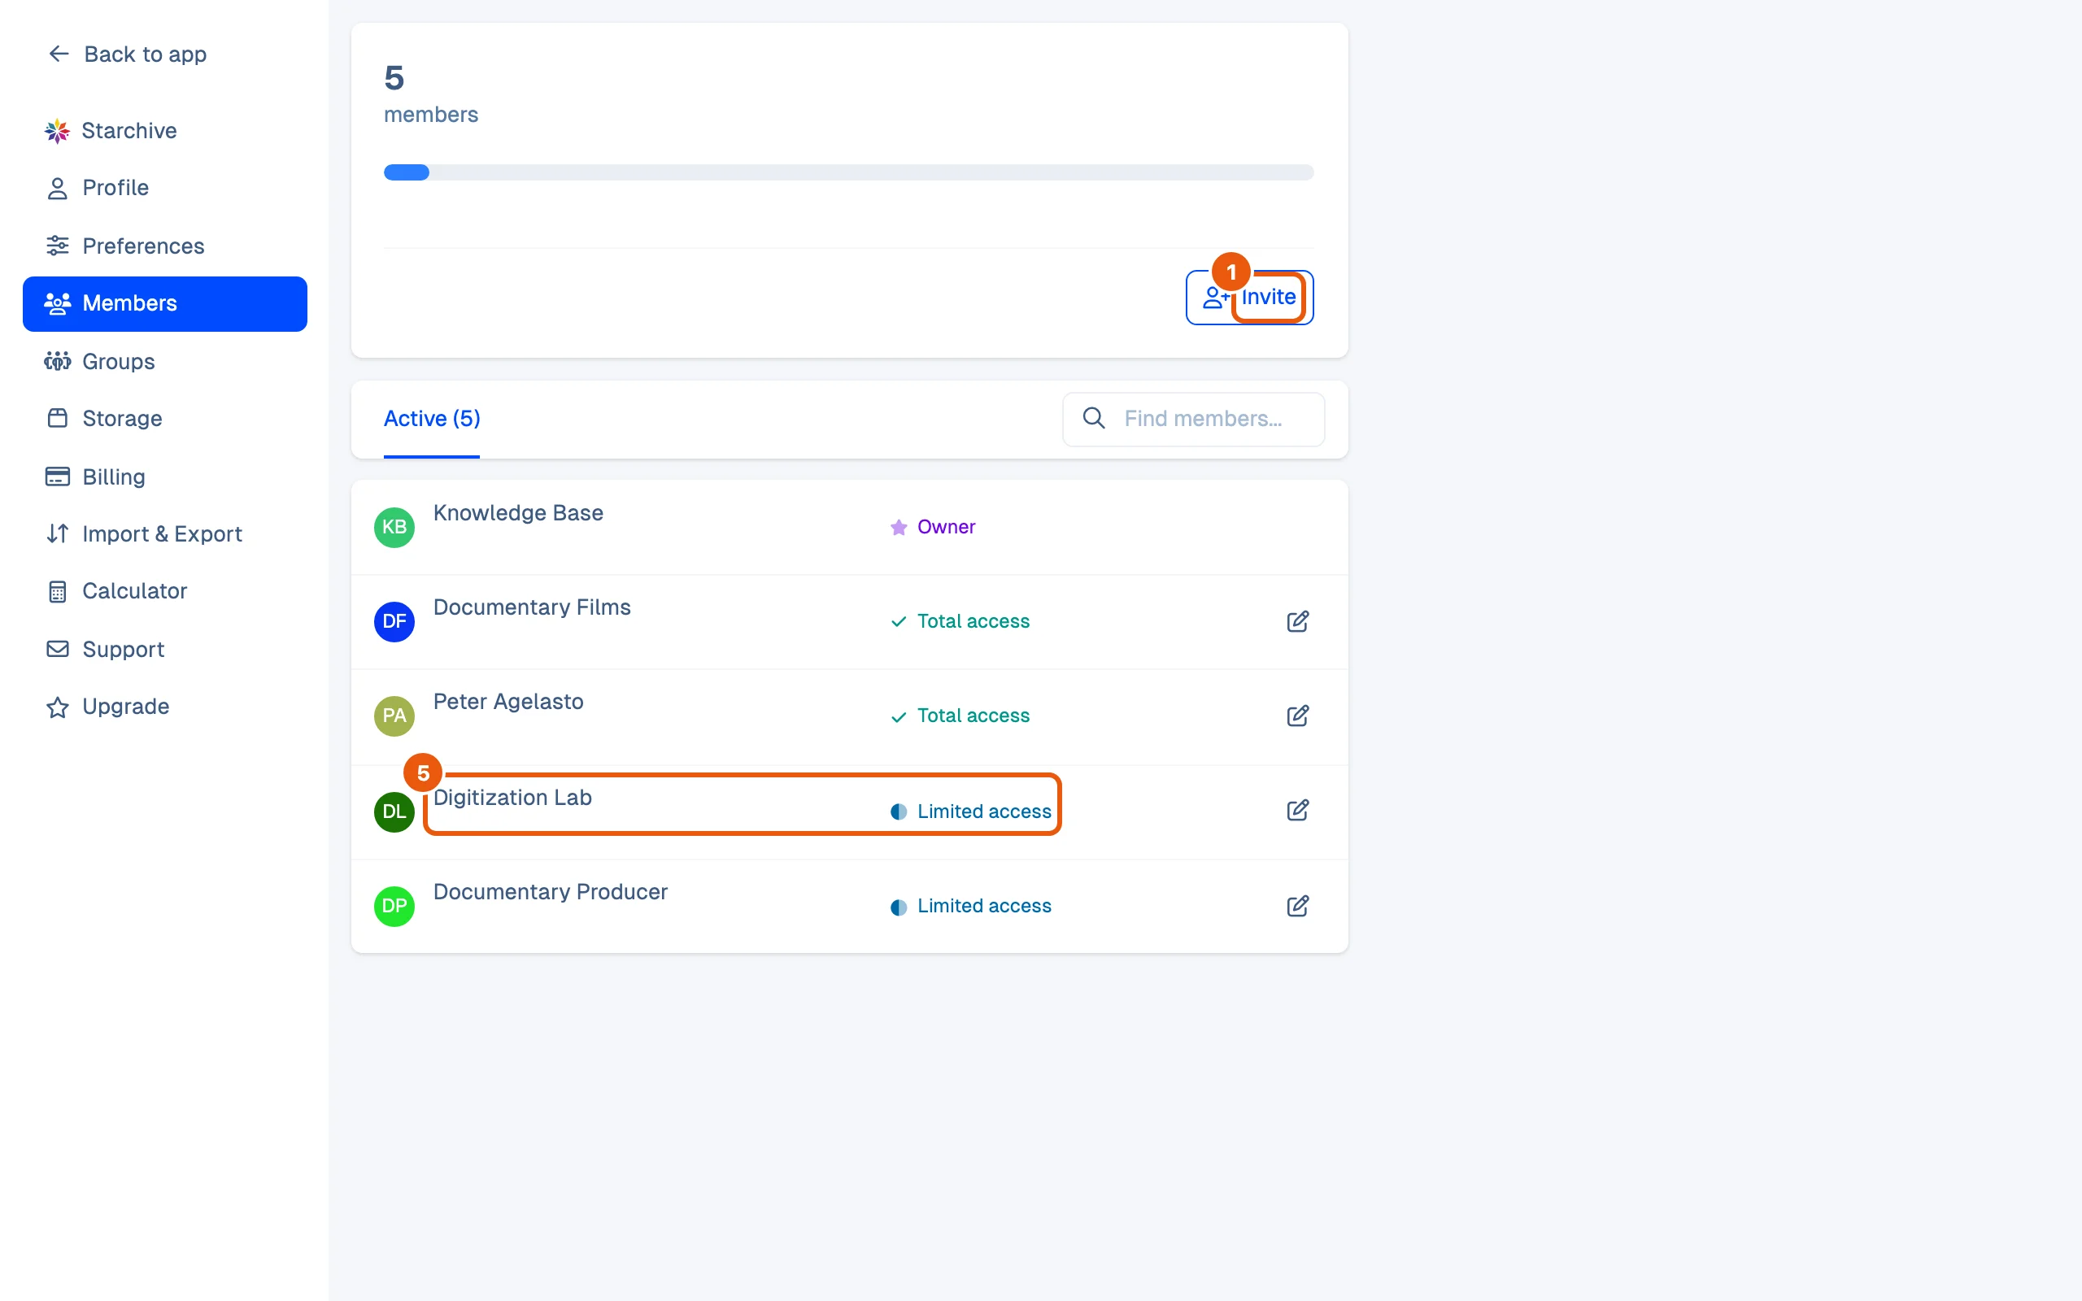Switch to the Active (5) tab
Image resolution: width=2082 pixels, height=1301 pixels.
[432, 419]
